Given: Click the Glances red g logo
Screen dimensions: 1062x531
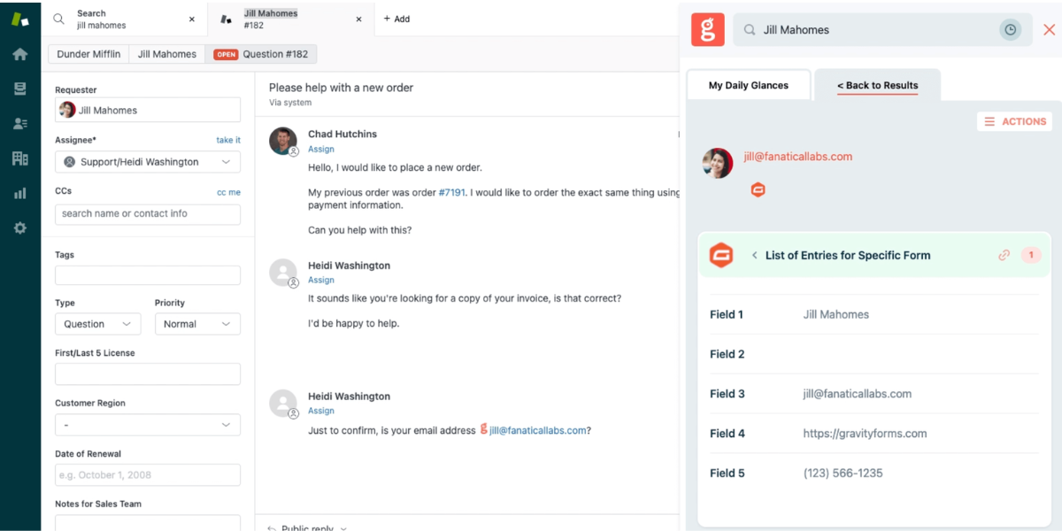Looking at the screenshot, I should click(x=707, y=29).
